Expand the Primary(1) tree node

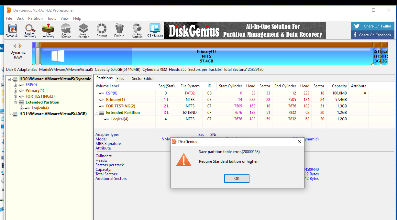click(x=16, y=91)
